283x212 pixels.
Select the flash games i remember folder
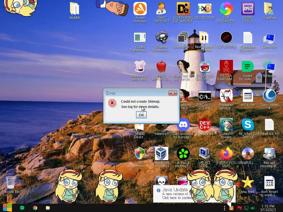(205, 41)
